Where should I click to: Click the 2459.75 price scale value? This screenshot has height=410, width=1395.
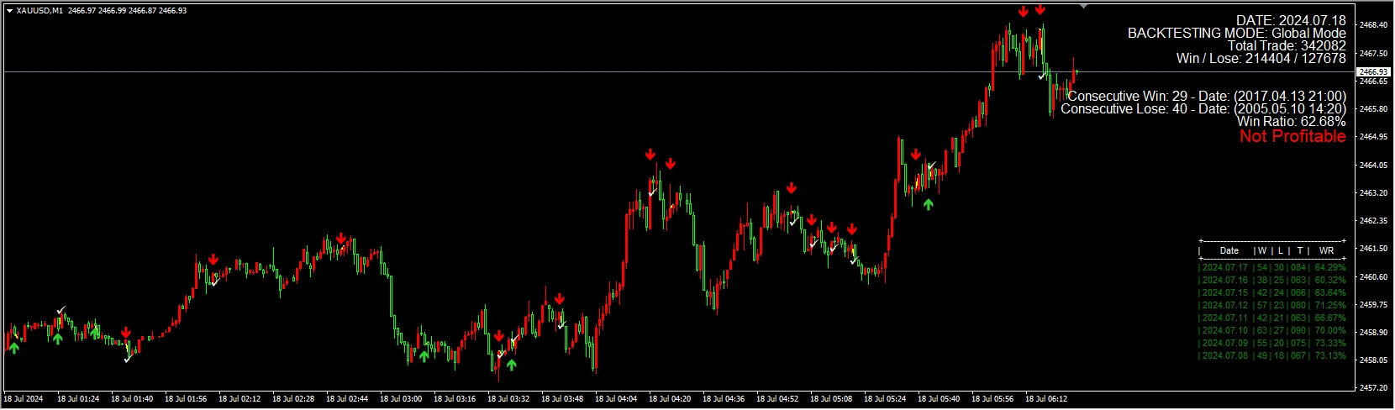tap(1373, 304)
